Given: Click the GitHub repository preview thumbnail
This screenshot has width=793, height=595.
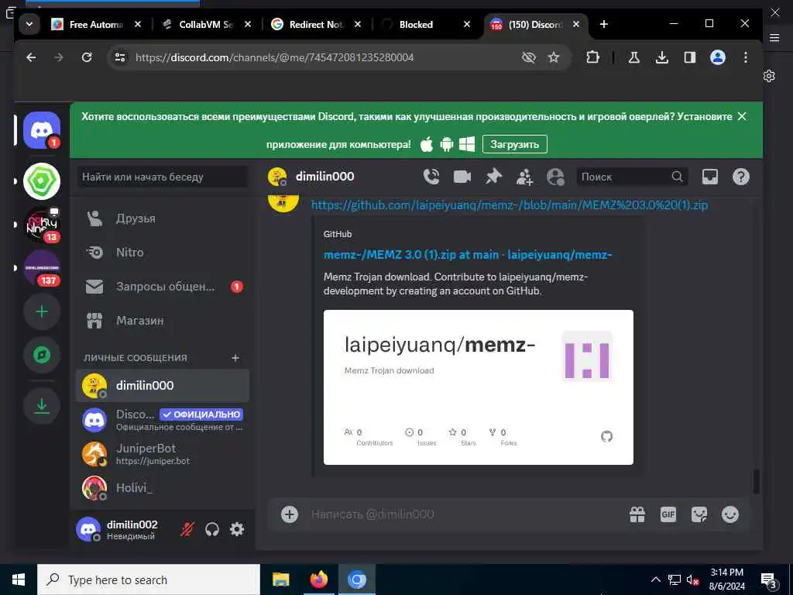Looking at the screenshot, I should tap(479, 387).
